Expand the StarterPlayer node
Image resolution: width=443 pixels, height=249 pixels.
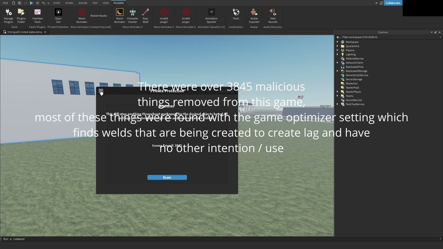tap(337, 92)
